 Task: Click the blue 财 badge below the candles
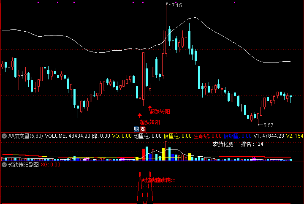136,129
